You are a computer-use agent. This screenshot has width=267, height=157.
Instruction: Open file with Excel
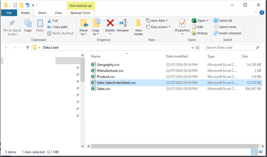pyautogui.click(x=198, y=20)
